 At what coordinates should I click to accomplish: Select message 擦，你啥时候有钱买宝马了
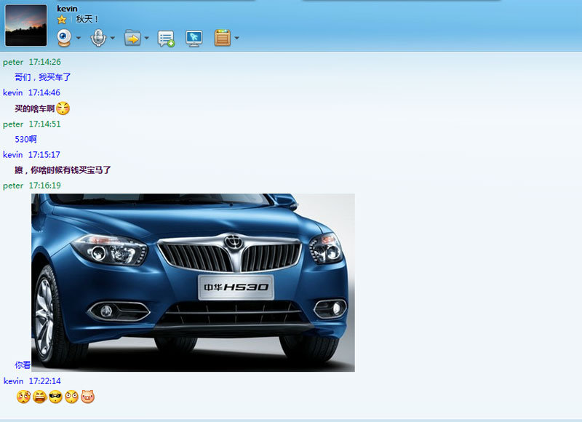63,170
